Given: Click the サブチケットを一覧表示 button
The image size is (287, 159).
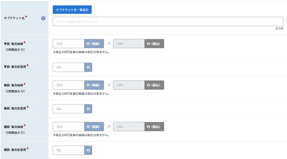Looking at the screenshot, I should (72, 10).
